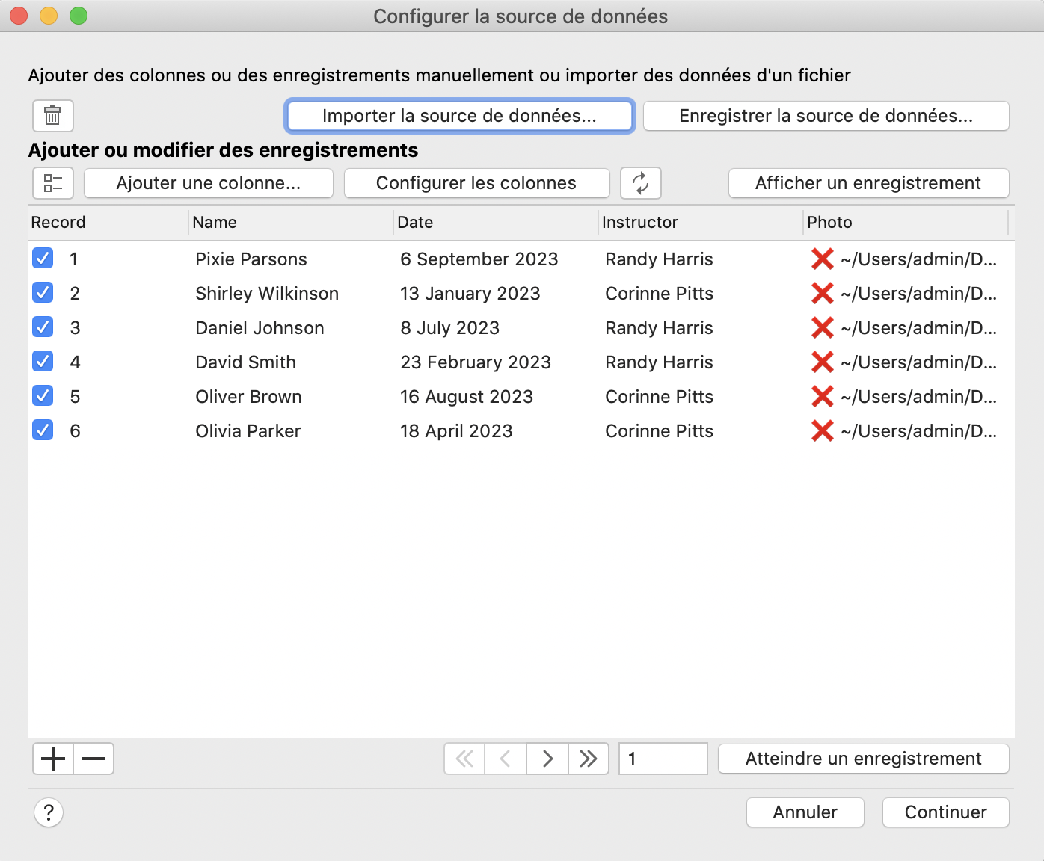Screen dimensions: 1044x861
Task: Remove a record with the minus button
Action: point(93,759)
